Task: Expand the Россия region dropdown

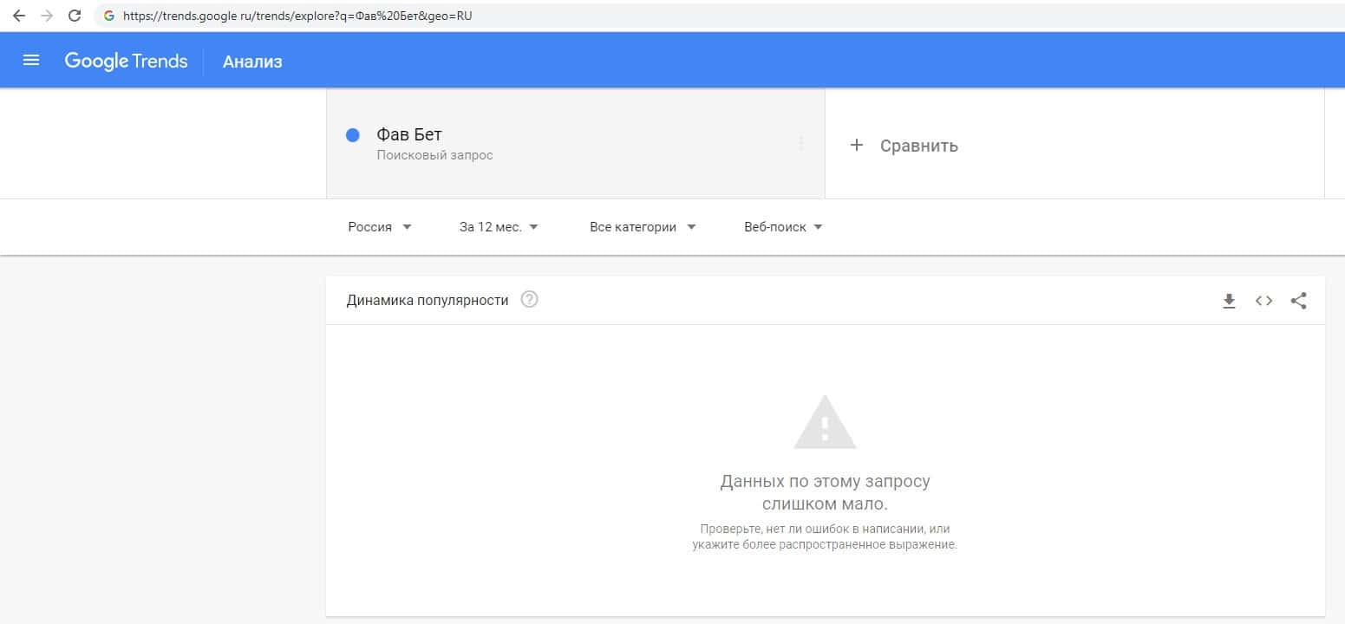Action: coord(380,227)
